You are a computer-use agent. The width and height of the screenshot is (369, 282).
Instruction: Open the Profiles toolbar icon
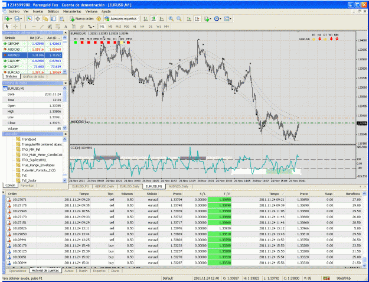[17, 19]
